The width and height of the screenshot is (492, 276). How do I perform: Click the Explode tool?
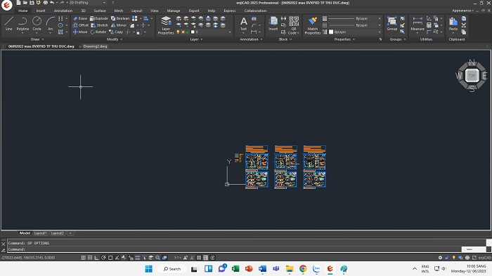99,18
